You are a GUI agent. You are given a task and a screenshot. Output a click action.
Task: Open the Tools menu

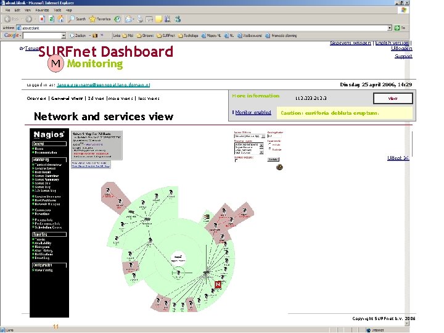click(57, 10)
